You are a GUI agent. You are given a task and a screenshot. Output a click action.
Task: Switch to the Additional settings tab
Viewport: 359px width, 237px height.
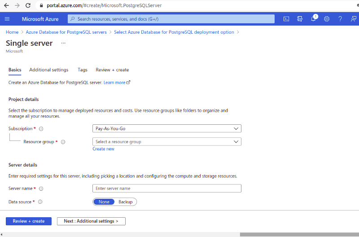click(49, 70)
